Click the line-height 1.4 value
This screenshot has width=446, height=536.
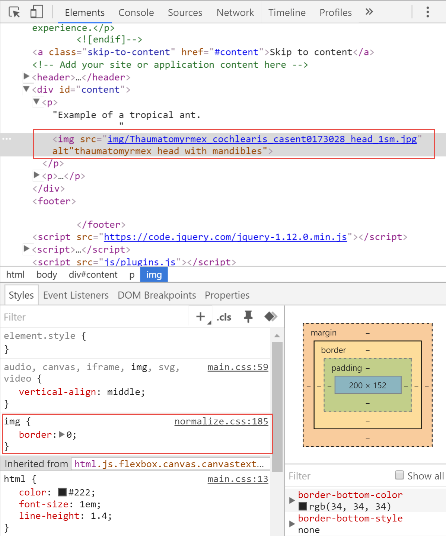(x=98, y=516)
